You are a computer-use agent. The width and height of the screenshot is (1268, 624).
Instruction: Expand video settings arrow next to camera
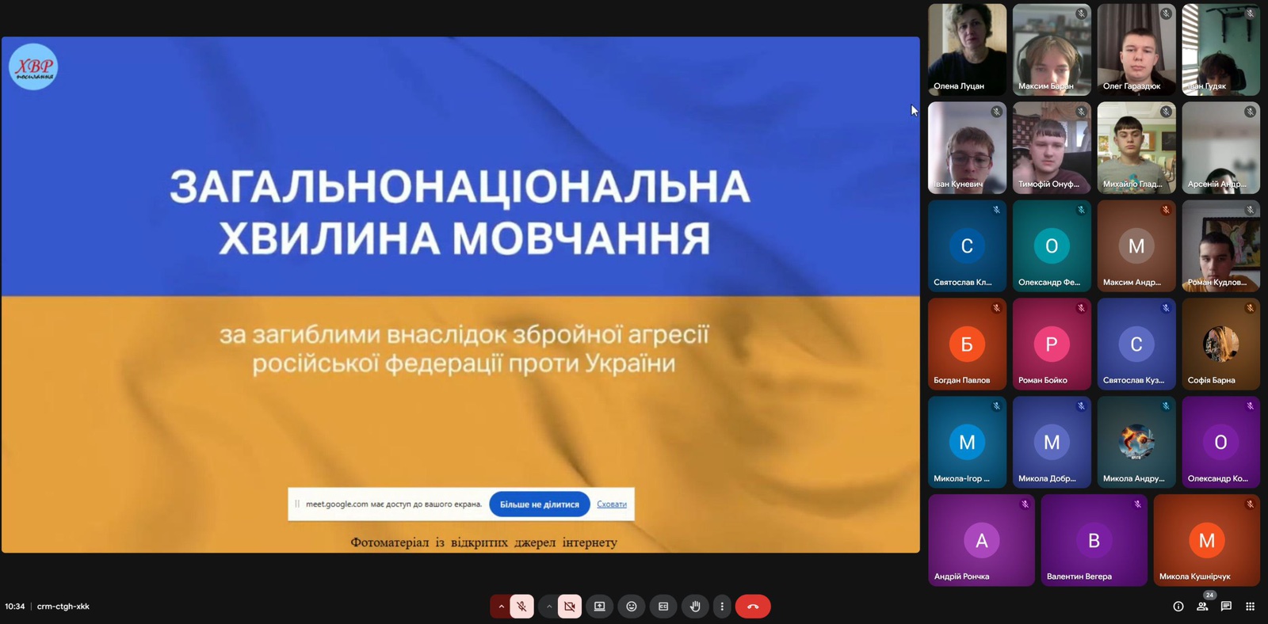point(548,607)
